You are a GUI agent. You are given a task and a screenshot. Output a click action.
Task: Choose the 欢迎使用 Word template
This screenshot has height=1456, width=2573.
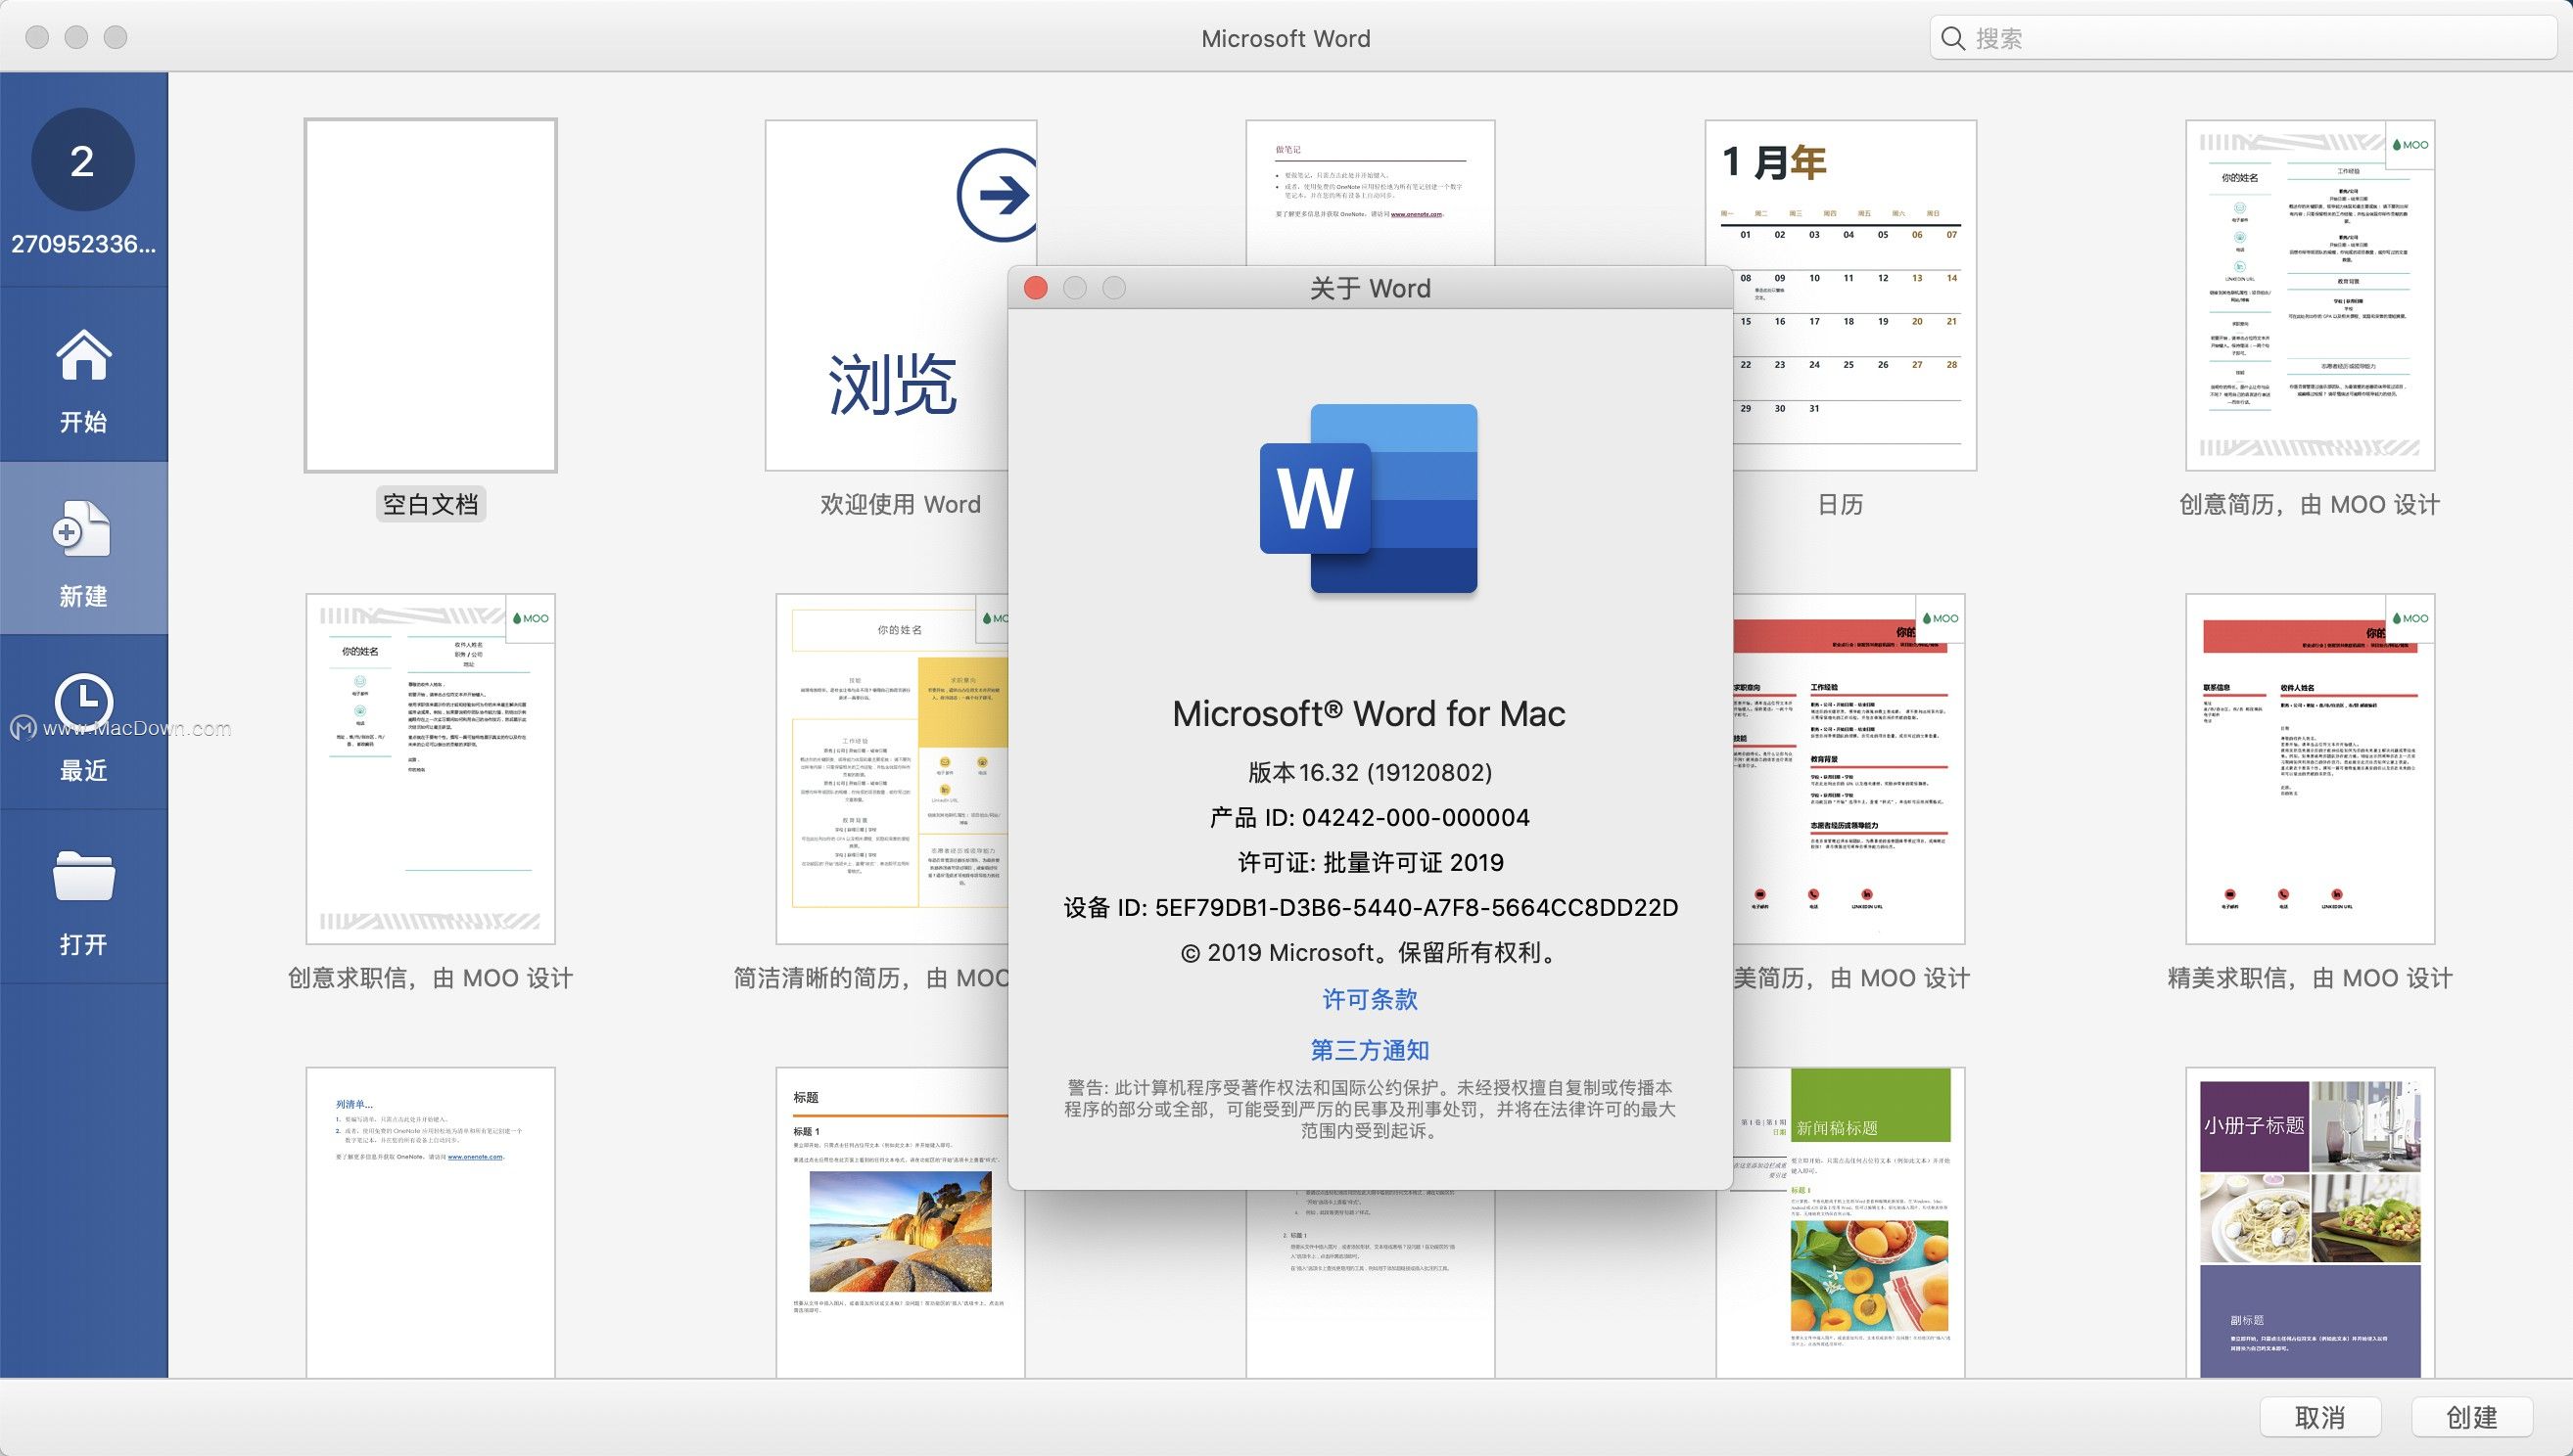coord(901,295)
